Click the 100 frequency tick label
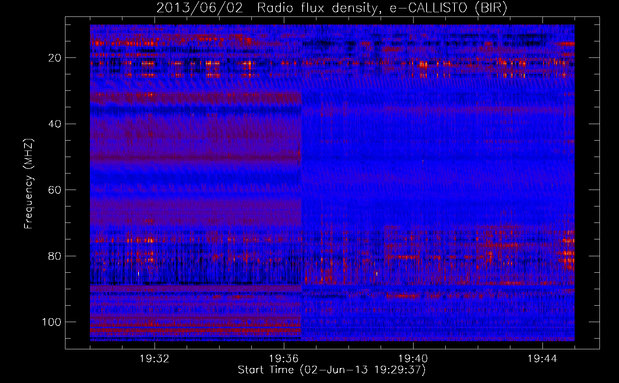This screenshot has height=383, width=619. 52,322
